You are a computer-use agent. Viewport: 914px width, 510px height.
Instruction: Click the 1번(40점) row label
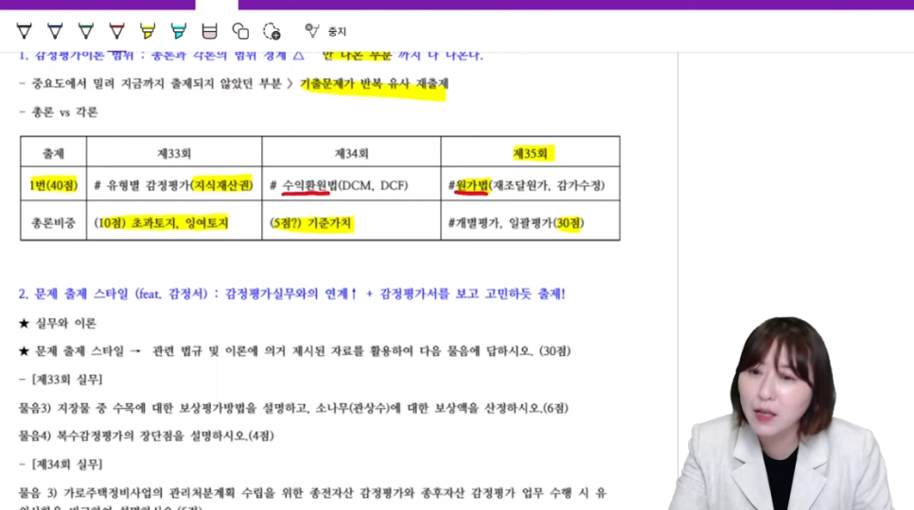(x=53, y=185)
